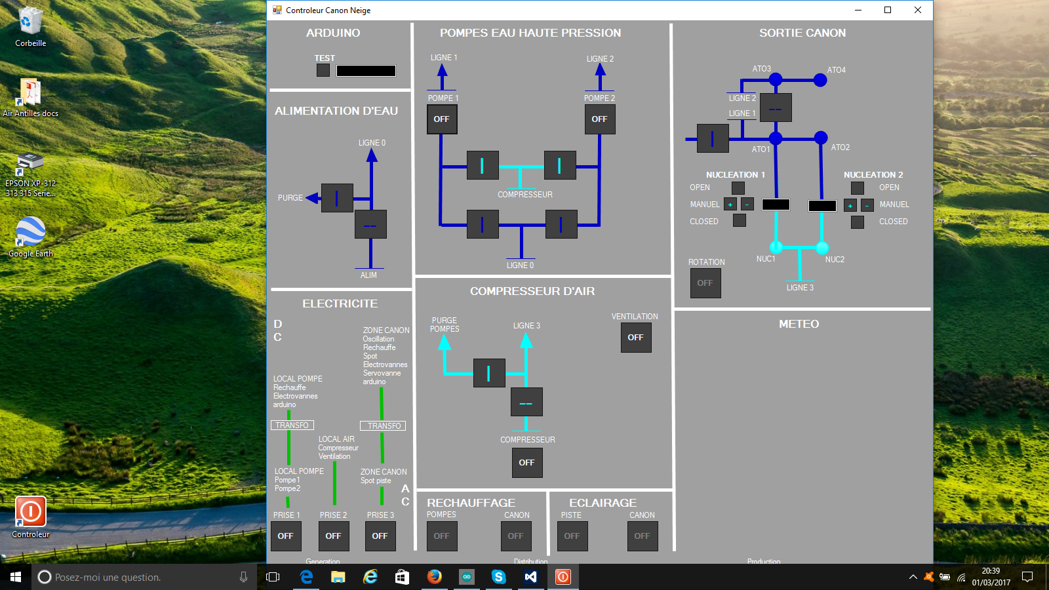Increase Nucleation 2 manual with plus button
Screen dimensions: 1049x590
tap(850, 206)
